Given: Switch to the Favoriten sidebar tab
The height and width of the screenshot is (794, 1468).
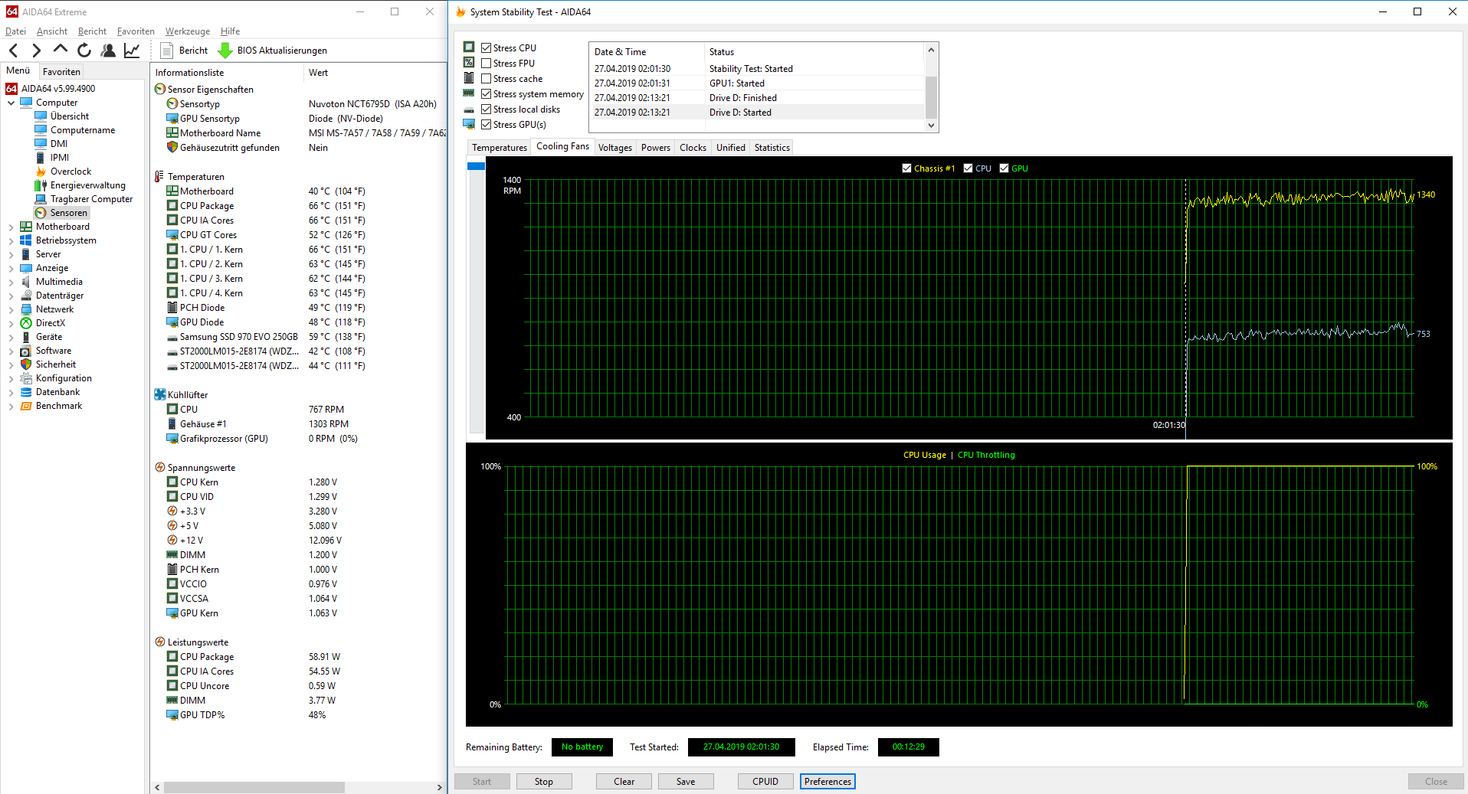Looking at the screenshot, I should tap(61, 72).
